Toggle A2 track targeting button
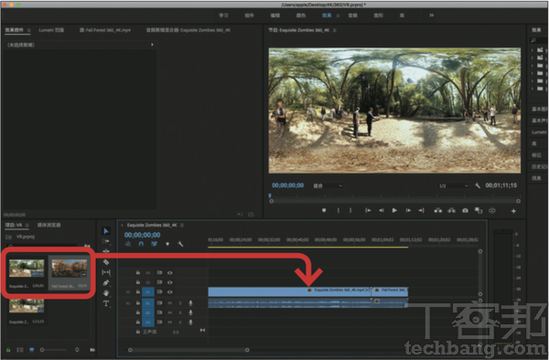 pyautogui.click(x=147, y=312)
